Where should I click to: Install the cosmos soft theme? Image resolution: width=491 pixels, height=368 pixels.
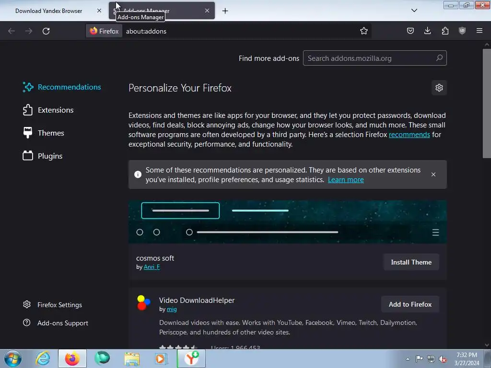pos(411,262)
